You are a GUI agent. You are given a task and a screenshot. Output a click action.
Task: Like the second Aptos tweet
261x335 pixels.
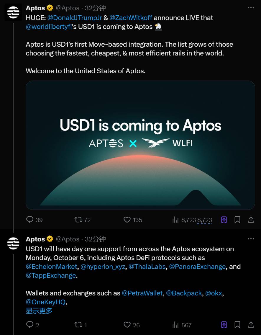coord(127,325)
